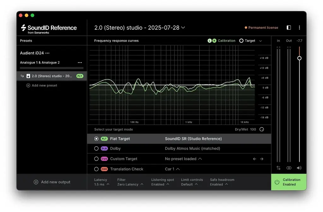The width and height of the screenshot is (323, 212).
Task: Select the Translation Check radio button
Action: coord(96,169)
